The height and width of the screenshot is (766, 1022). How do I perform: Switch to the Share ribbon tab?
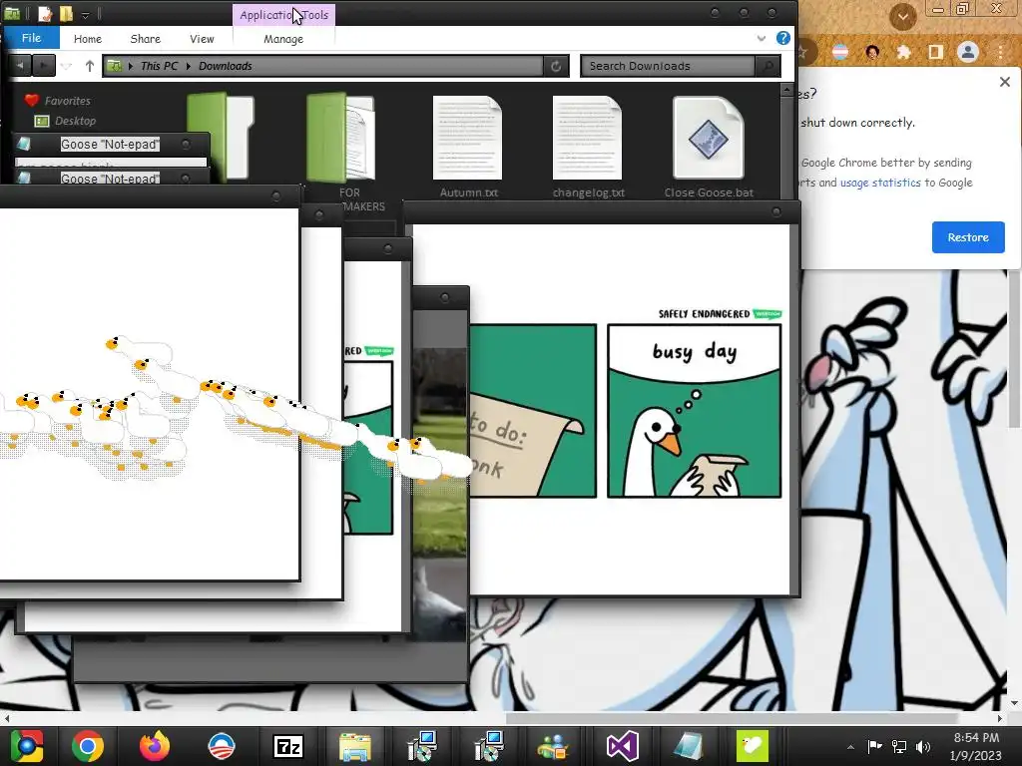point(145,39)
